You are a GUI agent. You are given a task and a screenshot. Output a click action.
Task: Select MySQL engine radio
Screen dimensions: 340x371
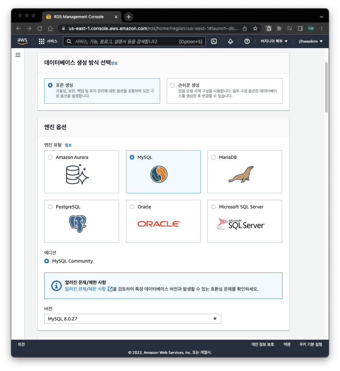132,157
